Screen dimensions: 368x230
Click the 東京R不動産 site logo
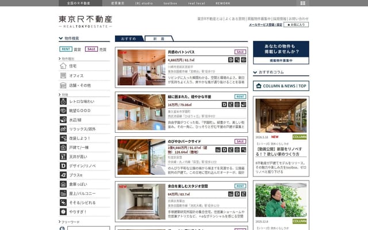click(86, 21)
